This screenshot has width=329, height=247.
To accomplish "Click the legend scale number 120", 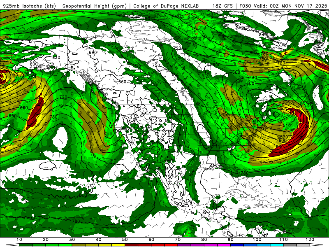I will coord(310,240).
